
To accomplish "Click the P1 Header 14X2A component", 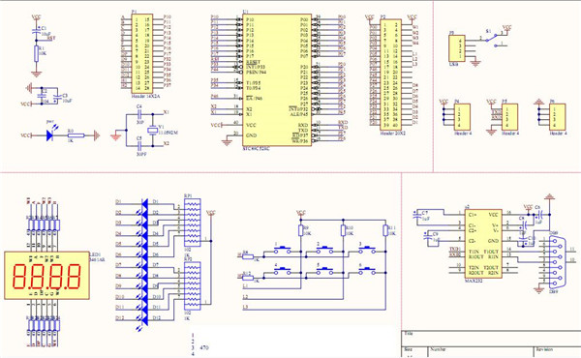I will 142,54.
